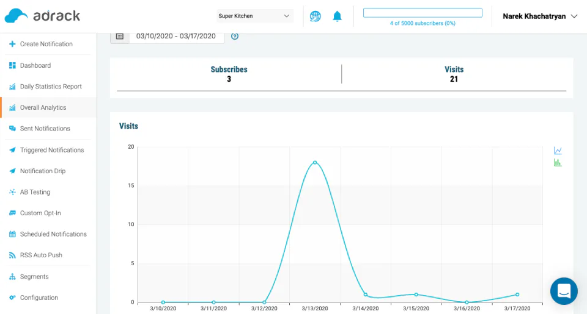This screenshot has width=587, height=314.
Task: Click the subscribers usage progress bar
Action: (x=423, y=13)
